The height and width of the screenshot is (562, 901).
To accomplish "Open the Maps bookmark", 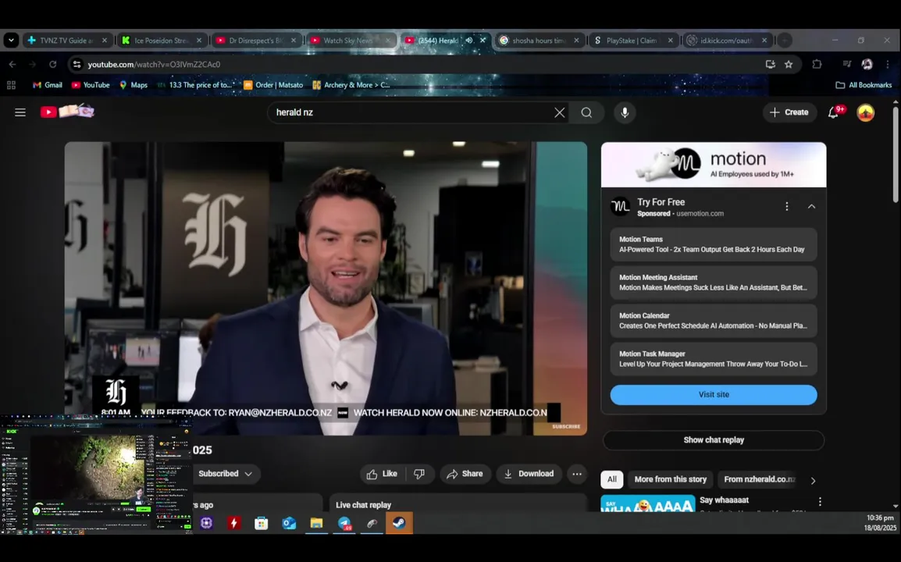I will [x=134, y=85].
